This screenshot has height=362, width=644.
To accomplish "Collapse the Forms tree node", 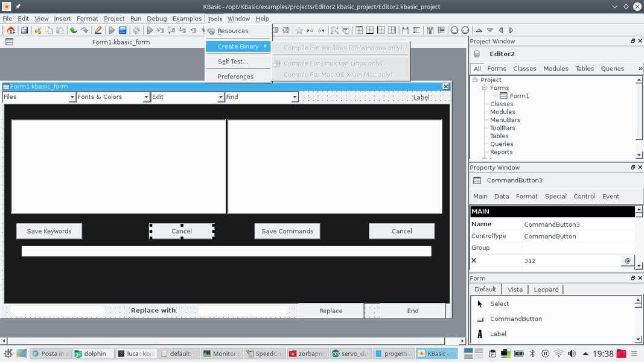I will 485,88.
